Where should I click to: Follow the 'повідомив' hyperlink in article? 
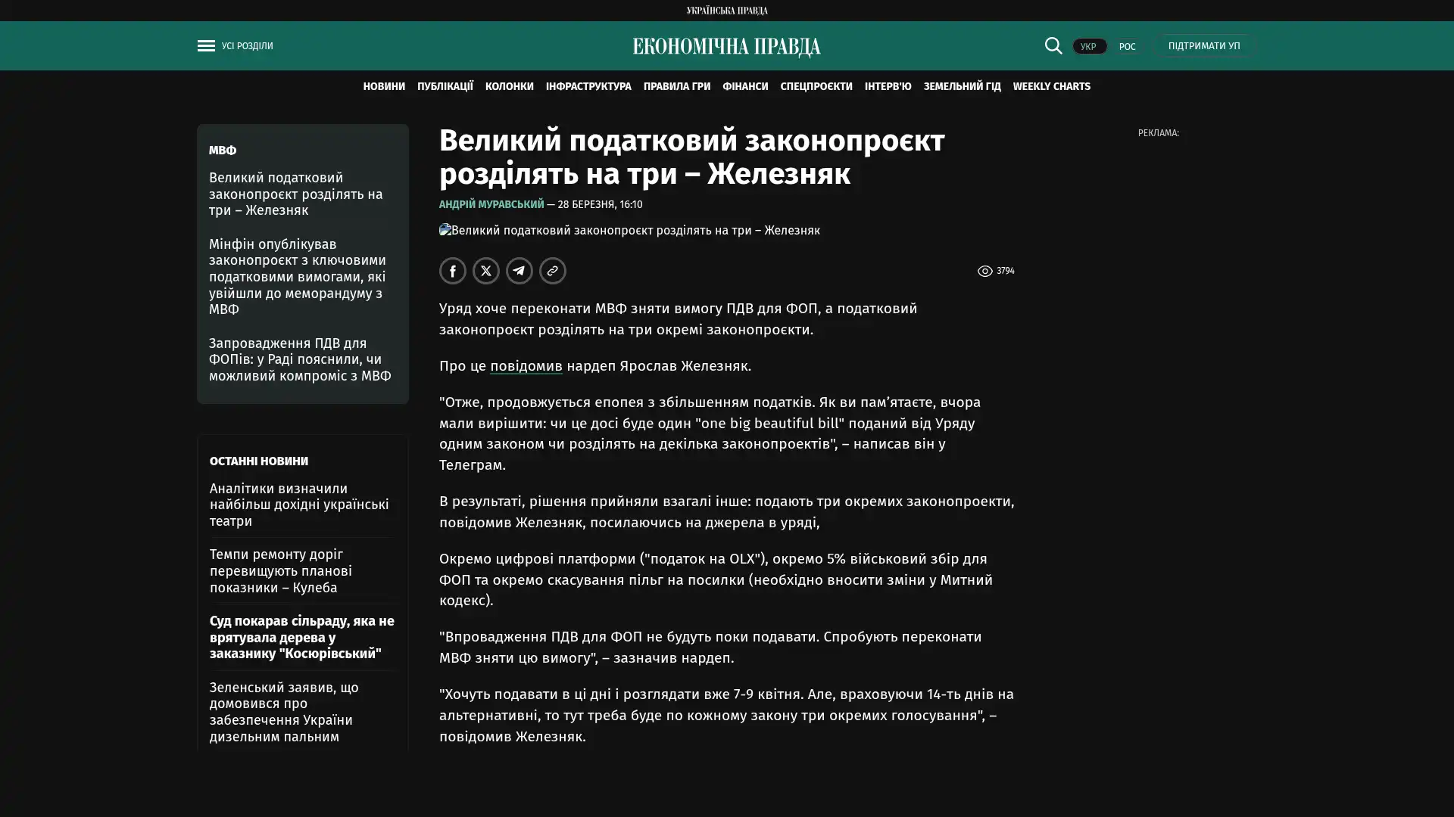526,366
